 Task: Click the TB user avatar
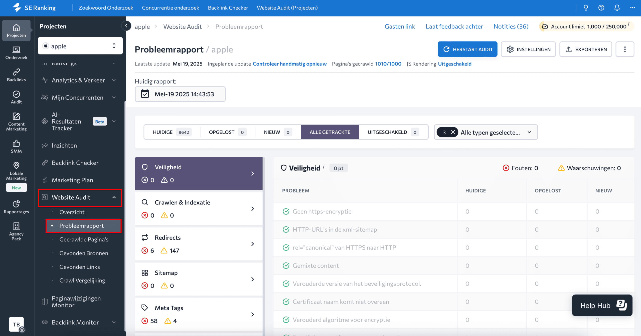point(16,324)
